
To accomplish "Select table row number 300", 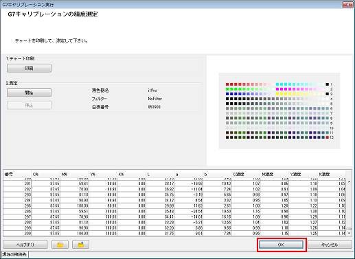I will [174, 234].
